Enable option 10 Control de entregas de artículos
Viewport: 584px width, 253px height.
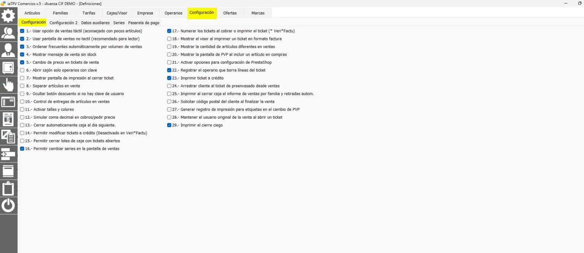pyautogui.click(x=22, y=102)
